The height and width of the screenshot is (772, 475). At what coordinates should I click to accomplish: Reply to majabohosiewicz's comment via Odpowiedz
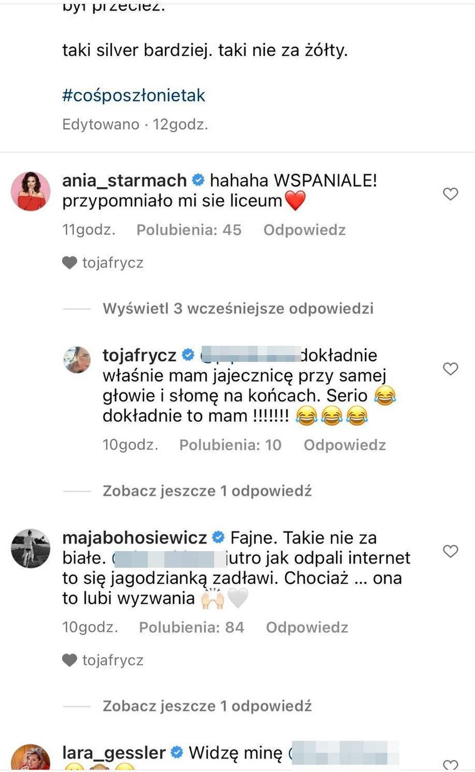[x=307, y=627]
